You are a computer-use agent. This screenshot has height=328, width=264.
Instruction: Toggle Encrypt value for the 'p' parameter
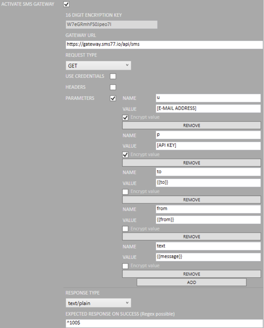(126, 155)
